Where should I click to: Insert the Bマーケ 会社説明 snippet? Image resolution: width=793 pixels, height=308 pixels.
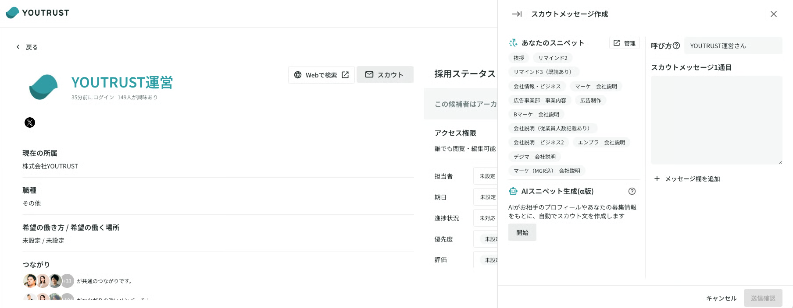click(536, 114)
